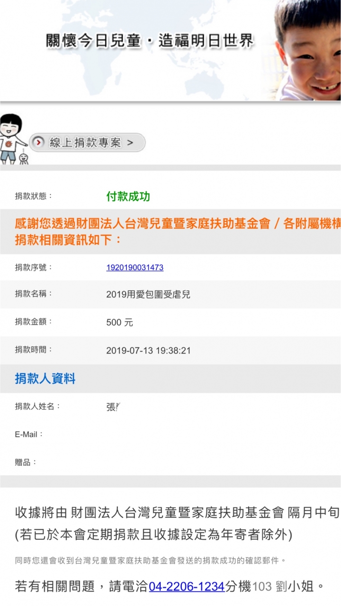Click the 贈品 label
This screenshot has width=341, height=606.
26,462
